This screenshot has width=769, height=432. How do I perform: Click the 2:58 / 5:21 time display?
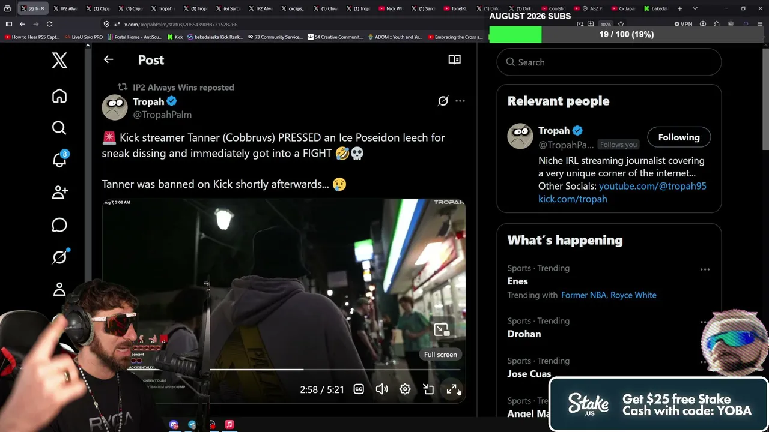(322, 389)
